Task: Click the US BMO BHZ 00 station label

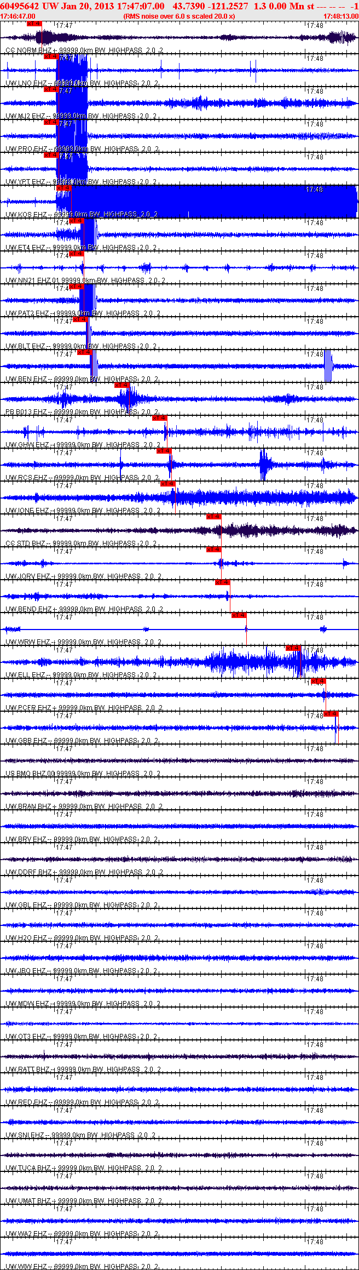Action: [83, 774]
